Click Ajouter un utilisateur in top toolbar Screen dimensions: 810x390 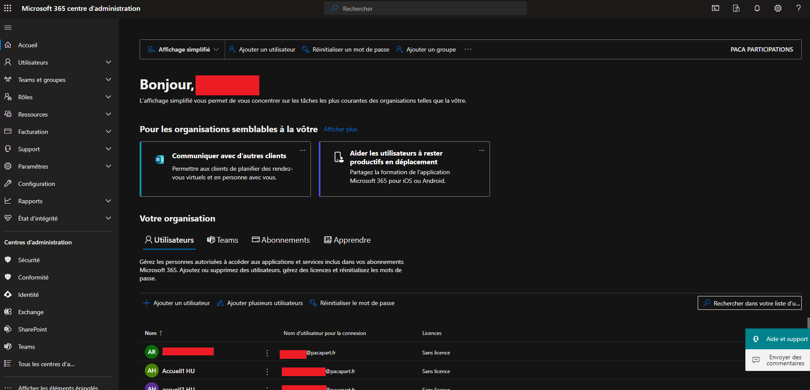[x=262, y=49]
